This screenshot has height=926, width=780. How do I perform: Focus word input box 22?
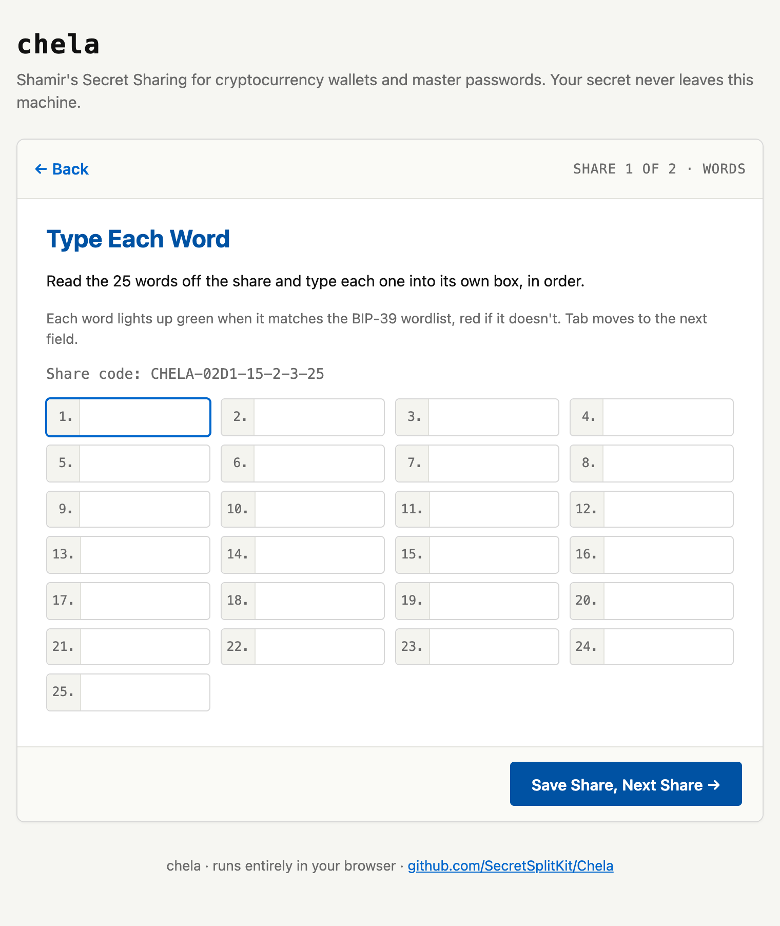320,647
